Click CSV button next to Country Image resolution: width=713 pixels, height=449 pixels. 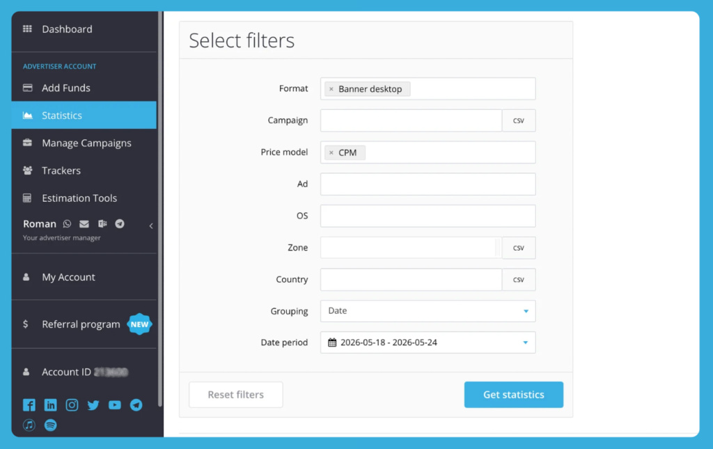coord(519,279)
